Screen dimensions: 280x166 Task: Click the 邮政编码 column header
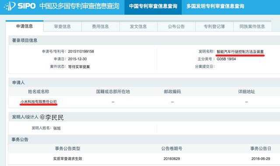(x=172, y=92)
